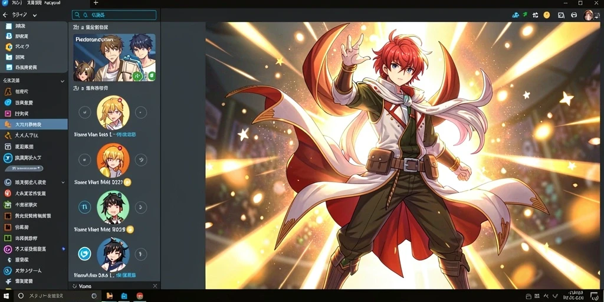The width and height of the screenshot is (604, 302).
Task: Click the Windows Start button
Action: click(7, 296)
